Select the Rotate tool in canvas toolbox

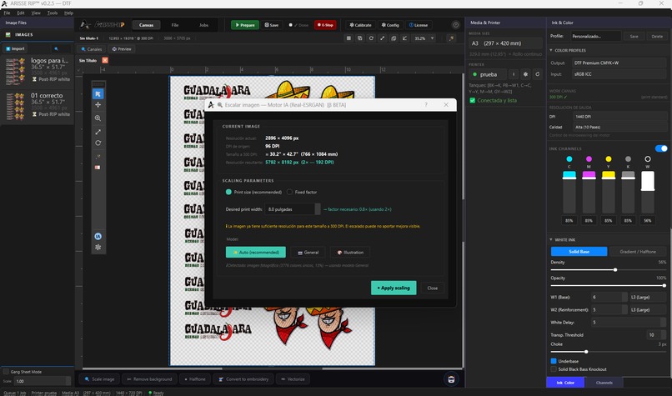tap(98, 143)
